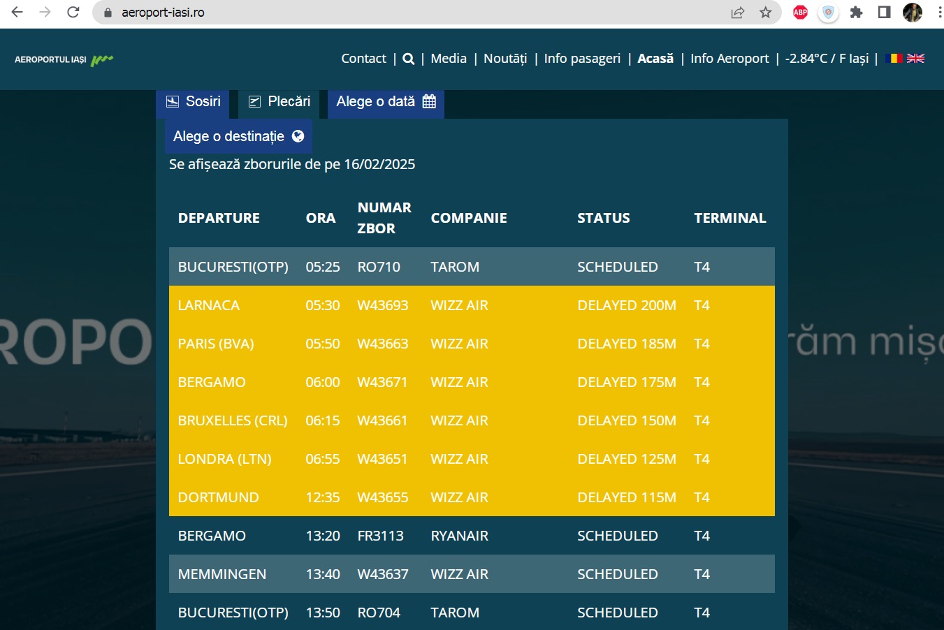Click the DELAYED 175M status

tap(627, 382)
